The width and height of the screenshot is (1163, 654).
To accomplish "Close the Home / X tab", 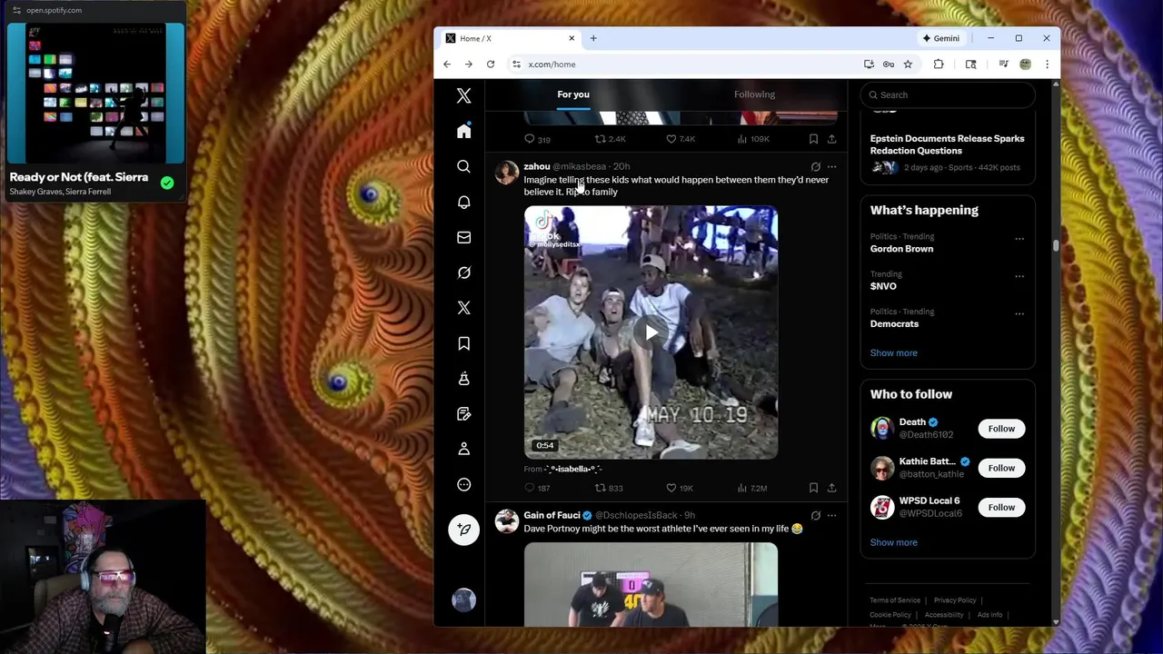I will (572, 38).
